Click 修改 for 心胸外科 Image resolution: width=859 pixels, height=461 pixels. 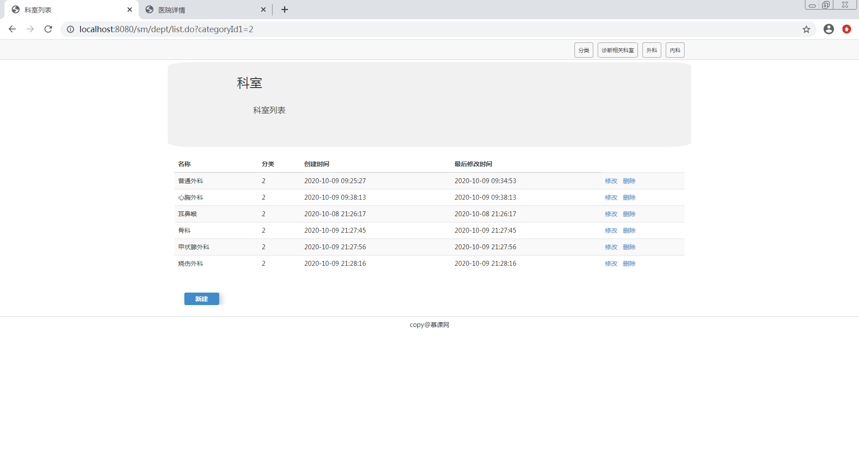coord(611,197)
